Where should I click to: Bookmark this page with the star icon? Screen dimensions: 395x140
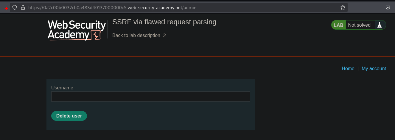pos(343,7)
